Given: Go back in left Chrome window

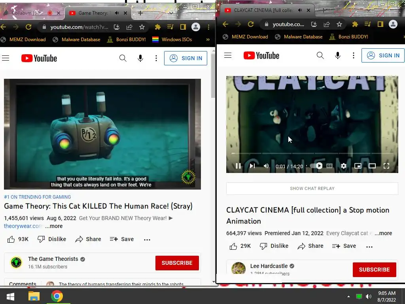Looking at the screenshot, I should tap(3, 27).
